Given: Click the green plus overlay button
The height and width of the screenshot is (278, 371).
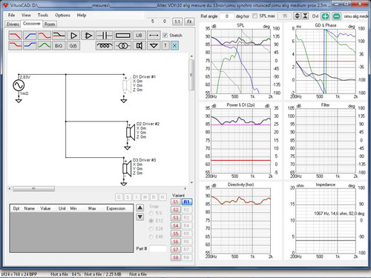Looking at the screenshot, I should (325, 16).
